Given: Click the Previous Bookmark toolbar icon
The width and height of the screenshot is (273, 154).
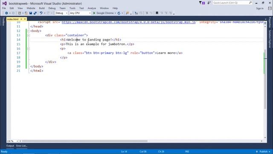Looking at the screenshot, I should click(x=162, y=13).
